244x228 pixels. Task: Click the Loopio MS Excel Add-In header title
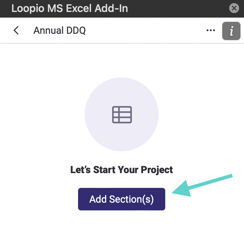pyautogui.click(x=70, y=8)
